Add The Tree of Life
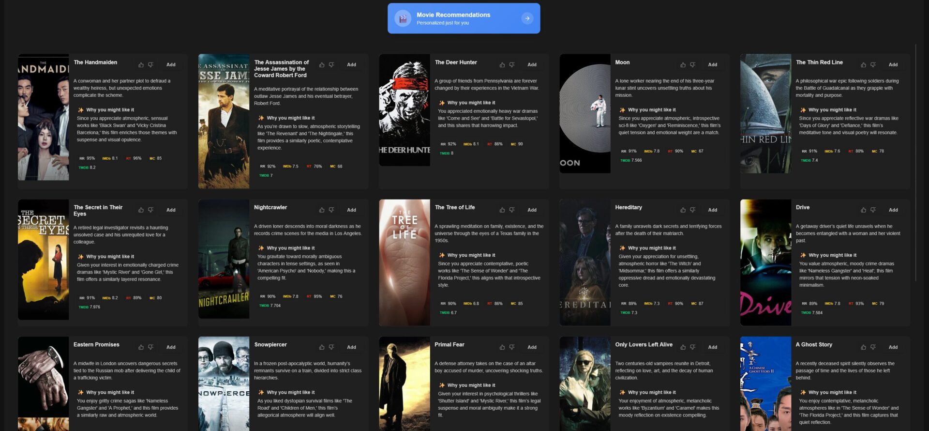This screenshot has height=431, width=929. click(x=532, y=210)
